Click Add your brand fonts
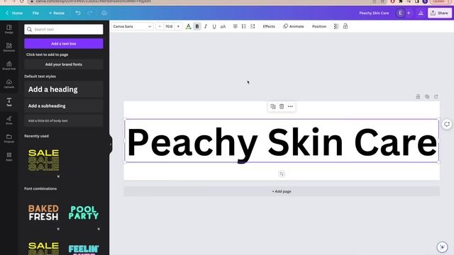The height and width of the screenshot is (255, 454). pos(64,64)
